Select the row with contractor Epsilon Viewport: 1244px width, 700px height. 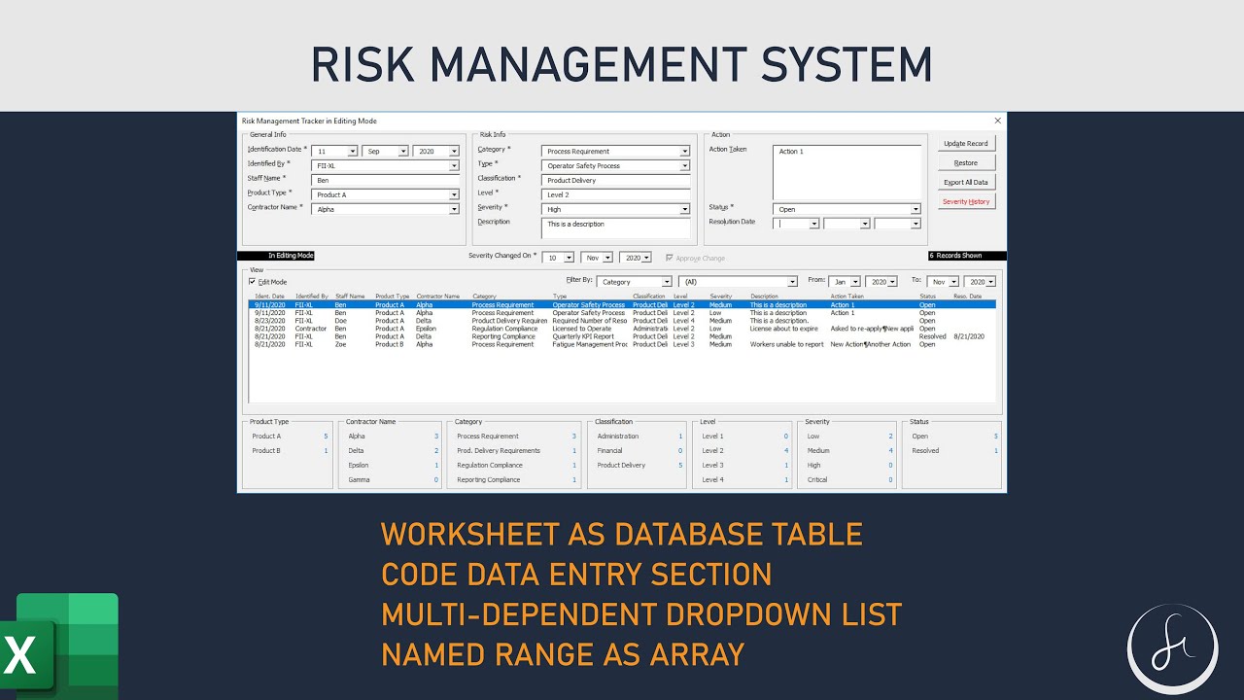click(622, 329)
